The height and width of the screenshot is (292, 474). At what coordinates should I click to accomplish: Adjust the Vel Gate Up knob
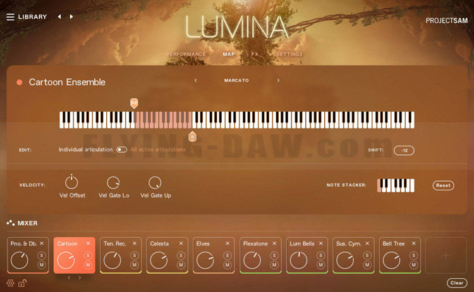[x=155, y=183]
